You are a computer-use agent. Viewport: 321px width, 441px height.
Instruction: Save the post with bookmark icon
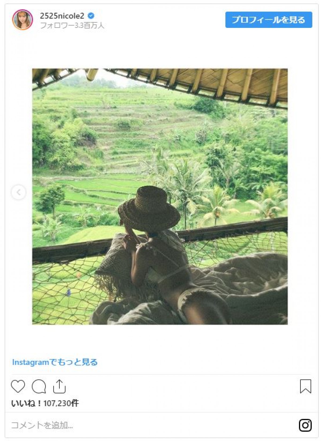(305, 386)
